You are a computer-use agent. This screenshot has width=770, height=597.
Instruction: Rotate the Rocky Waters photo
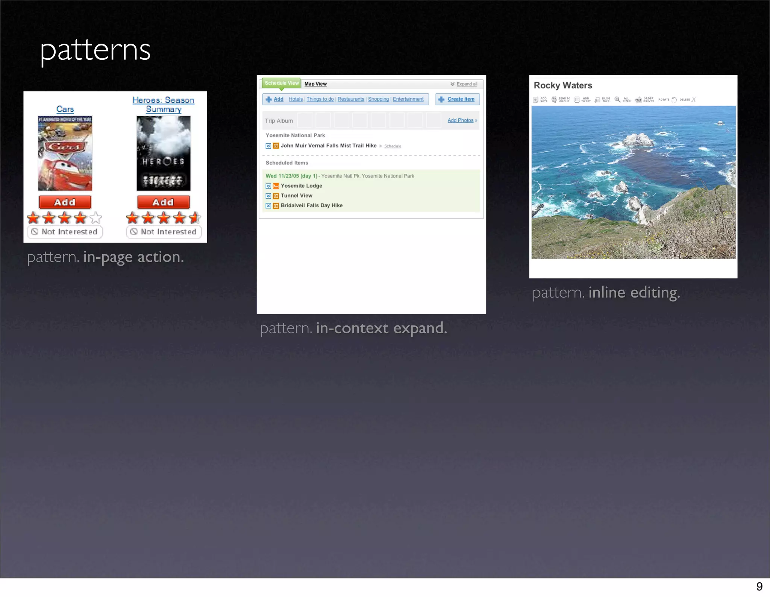click(674, 100)
